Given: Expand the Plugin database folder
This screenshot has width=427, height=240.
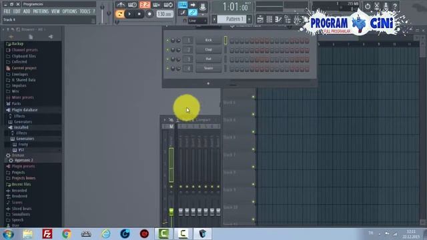Looking at the screenshot, I should [24, 110].
